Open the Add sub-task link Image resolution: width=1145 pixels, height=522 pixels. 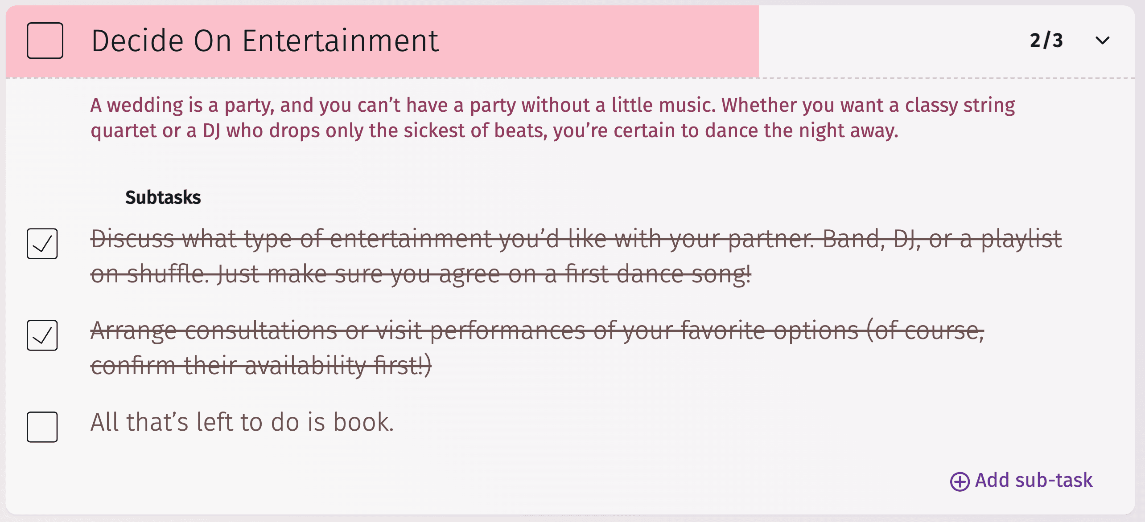1034,481
